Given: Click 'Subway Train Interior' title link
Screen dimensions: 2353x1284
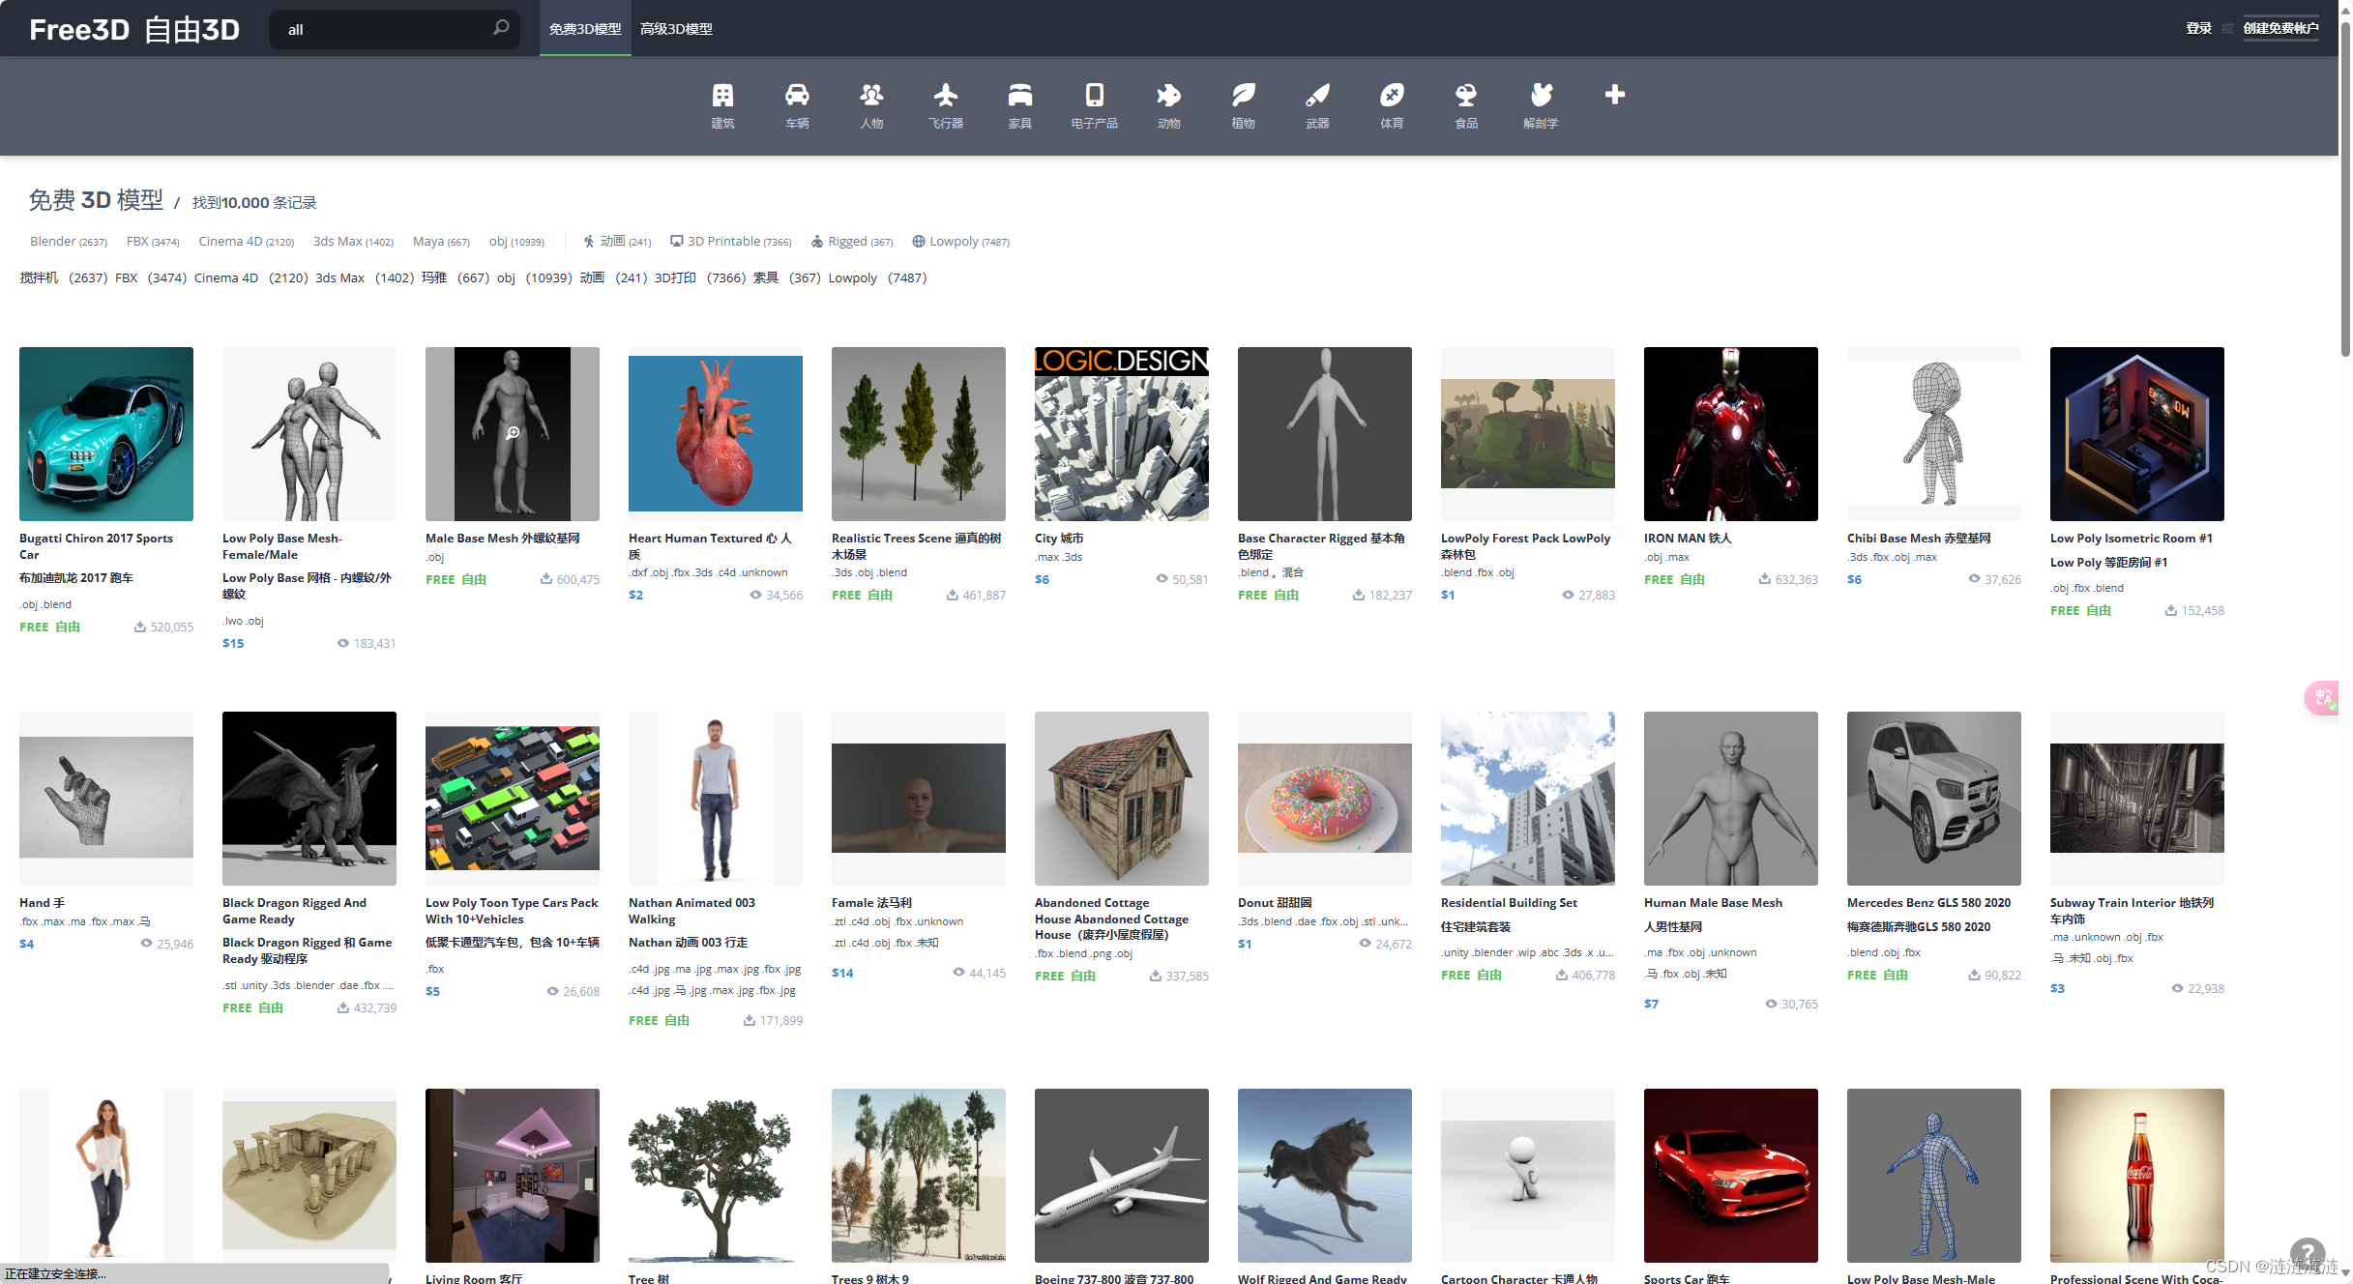Looking at the screenshot, I should tap(2132, 911).
